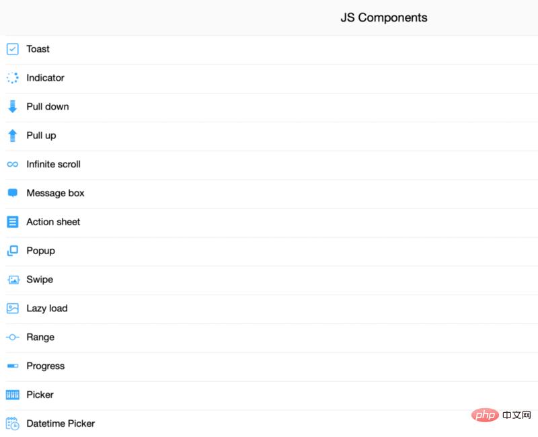Viewport: 538px width, 437px height.
Task: Select the Infinite scroll entry
Action: click(x=53, y=164)
